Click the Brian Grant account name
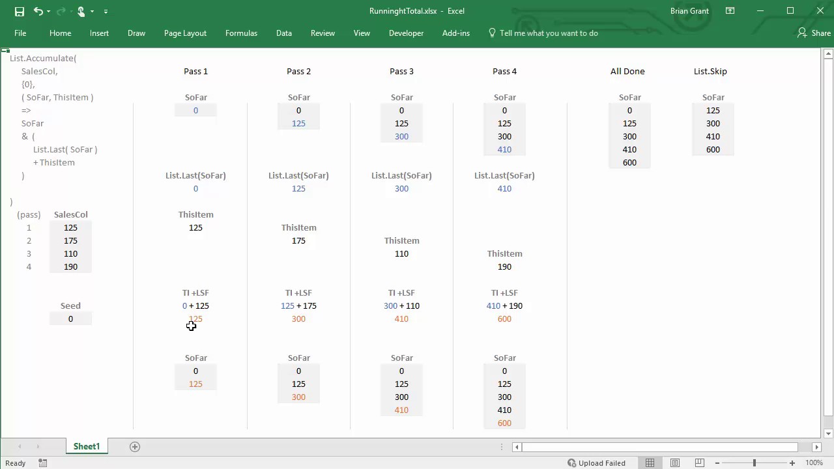 [689, 11]
